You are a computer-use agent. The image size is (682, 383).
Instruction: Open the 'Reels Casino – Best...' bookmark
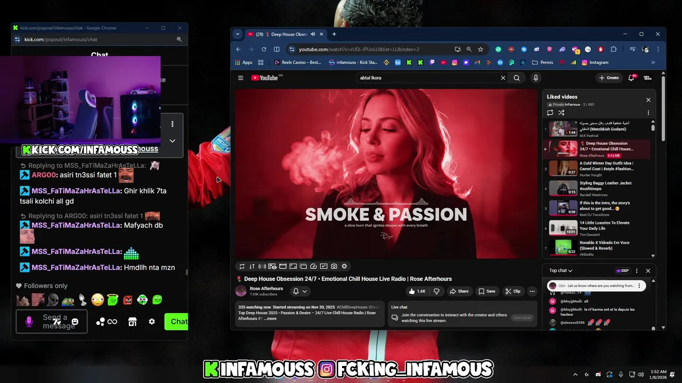297,62
